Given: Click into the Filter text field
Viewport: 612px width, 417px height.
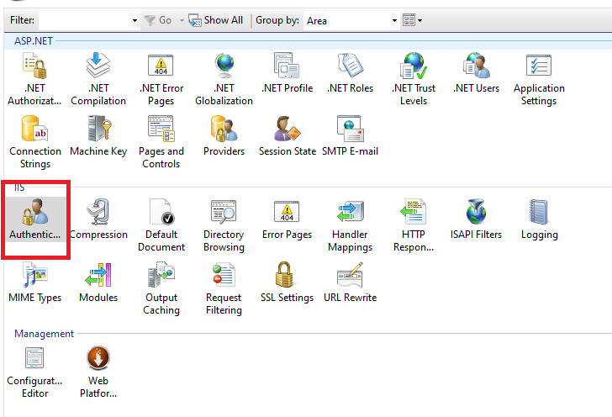Looking at the screenshot, I should [x=85, y=20].
